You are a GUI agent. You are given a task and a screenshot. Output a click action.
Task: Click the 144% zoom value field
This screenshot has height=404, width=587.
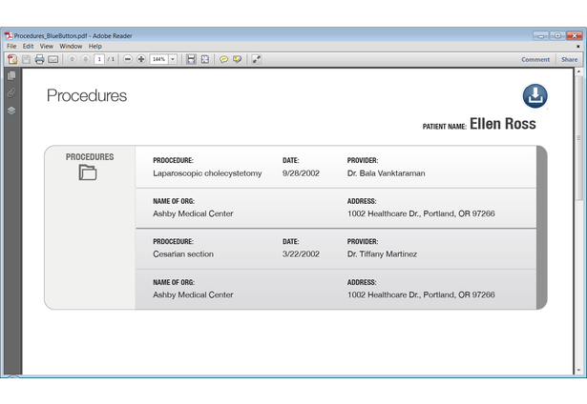point(158,59)
